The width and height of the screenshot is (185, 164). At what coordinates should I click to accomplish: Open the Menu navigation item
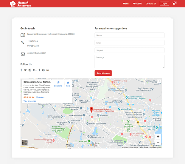pos(126,4)
